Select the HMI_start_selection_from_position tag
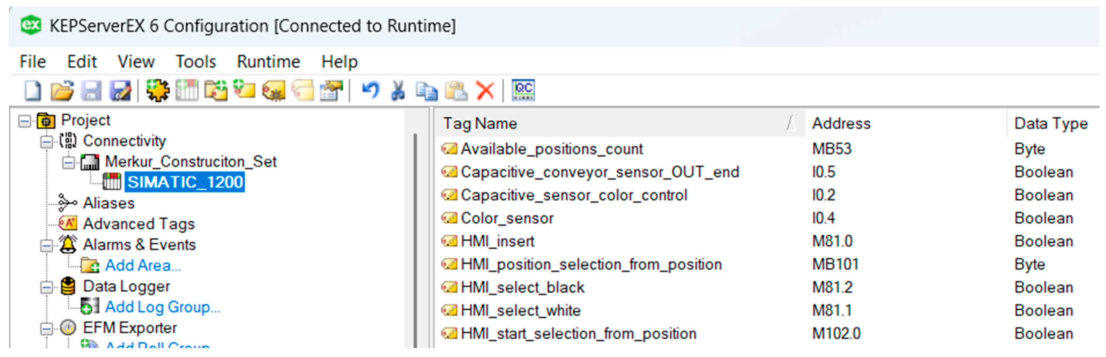The image size is (1106, 357). [x=578, y=334]
